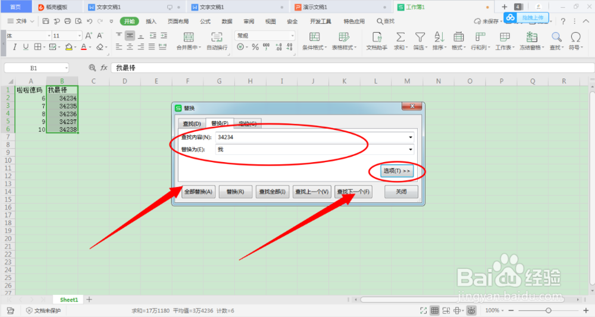Toggle italic formatting
The width and height of the screenshot is (595, 317).
point(15,47)
